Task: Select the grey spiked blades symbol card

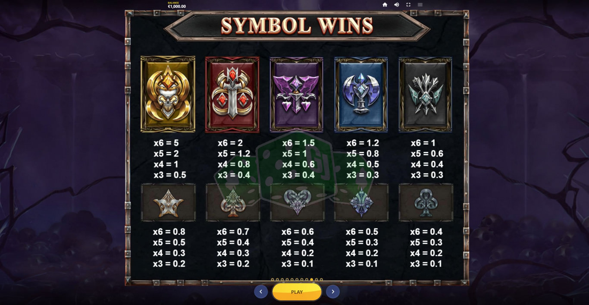Action: click(x=425, y=94)
